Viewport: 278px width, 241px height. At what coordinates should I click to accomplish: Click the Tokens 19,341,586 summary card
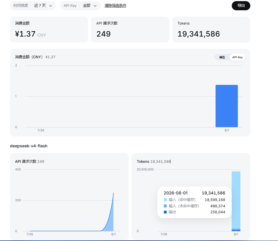[x=211, y=30]
